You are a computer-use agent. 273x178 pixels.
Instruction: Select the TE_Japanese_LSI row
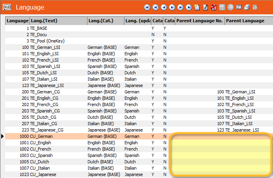click(139, 85)
